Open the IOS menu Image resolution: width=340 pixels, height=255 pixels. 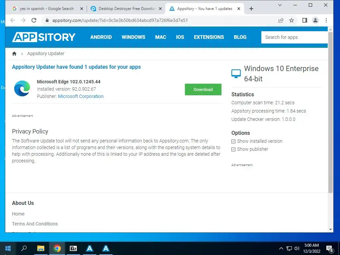click(x=180, y=37)
